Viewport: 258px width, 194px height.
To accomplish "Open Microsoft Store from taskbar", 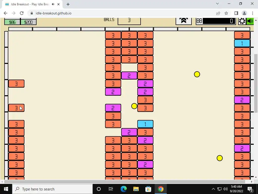I will [148, 189].
